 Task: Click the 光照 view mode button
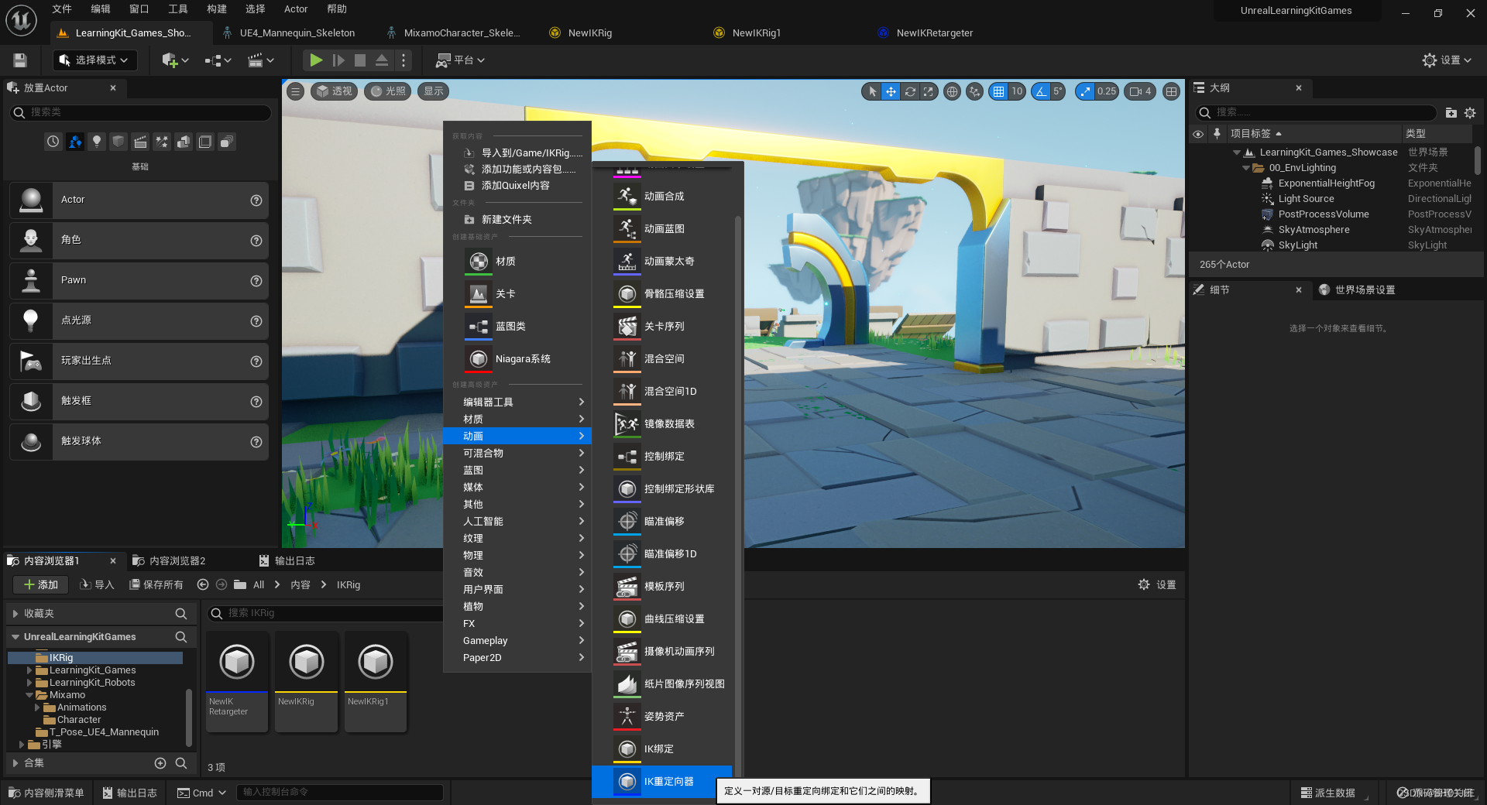(387, 91)
